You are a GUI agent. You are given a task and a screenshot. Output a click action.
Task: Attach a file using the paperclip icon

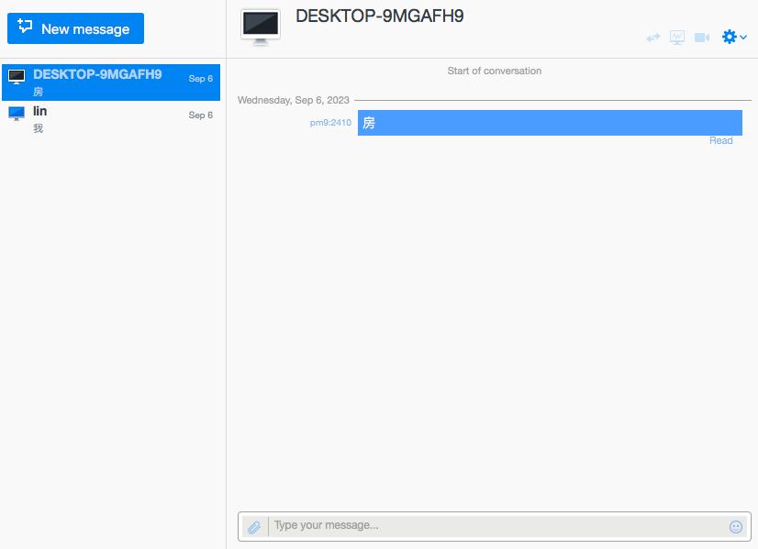click(x=254, y=527)
